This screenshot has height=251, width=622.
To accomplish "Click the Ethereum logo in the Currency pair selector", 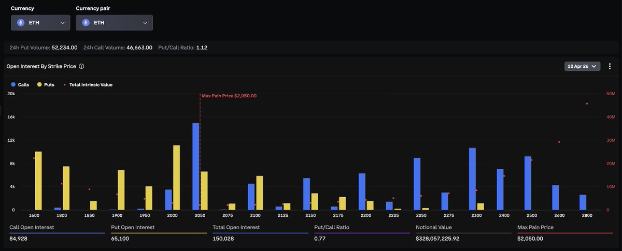I will (x=86, y=23).
